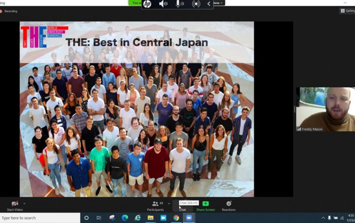Show hidden system tray icons
355x223 pixels.
pyautogui.click(x=323, y=218)
